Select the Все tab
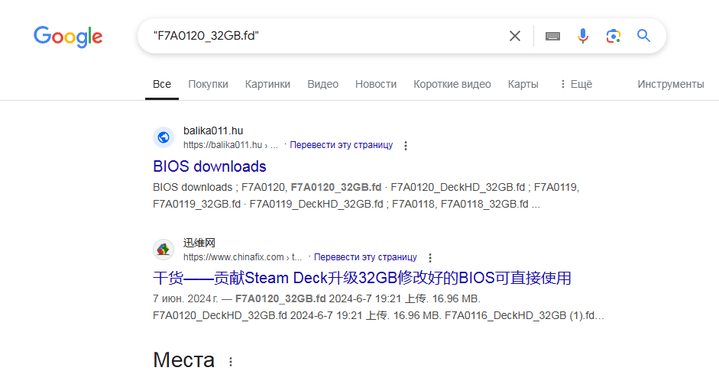 tap(162, 84)
